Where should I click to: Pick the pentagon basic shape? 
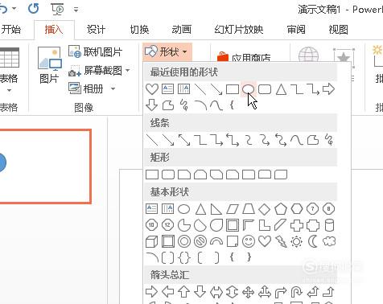[x=281, y=209]
